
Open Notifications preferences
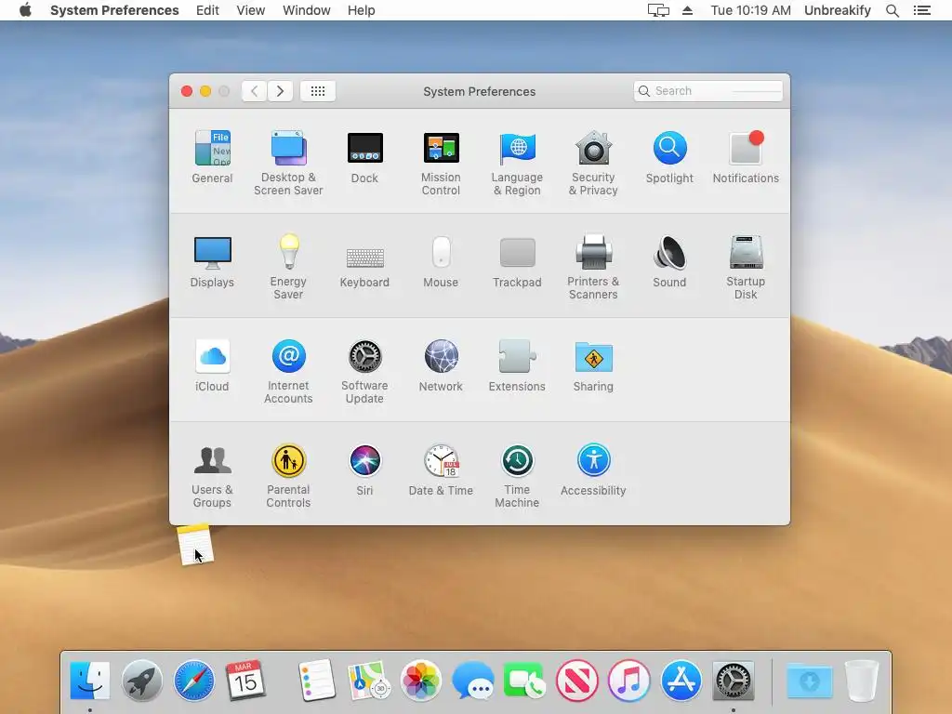(x=746, y=156)
